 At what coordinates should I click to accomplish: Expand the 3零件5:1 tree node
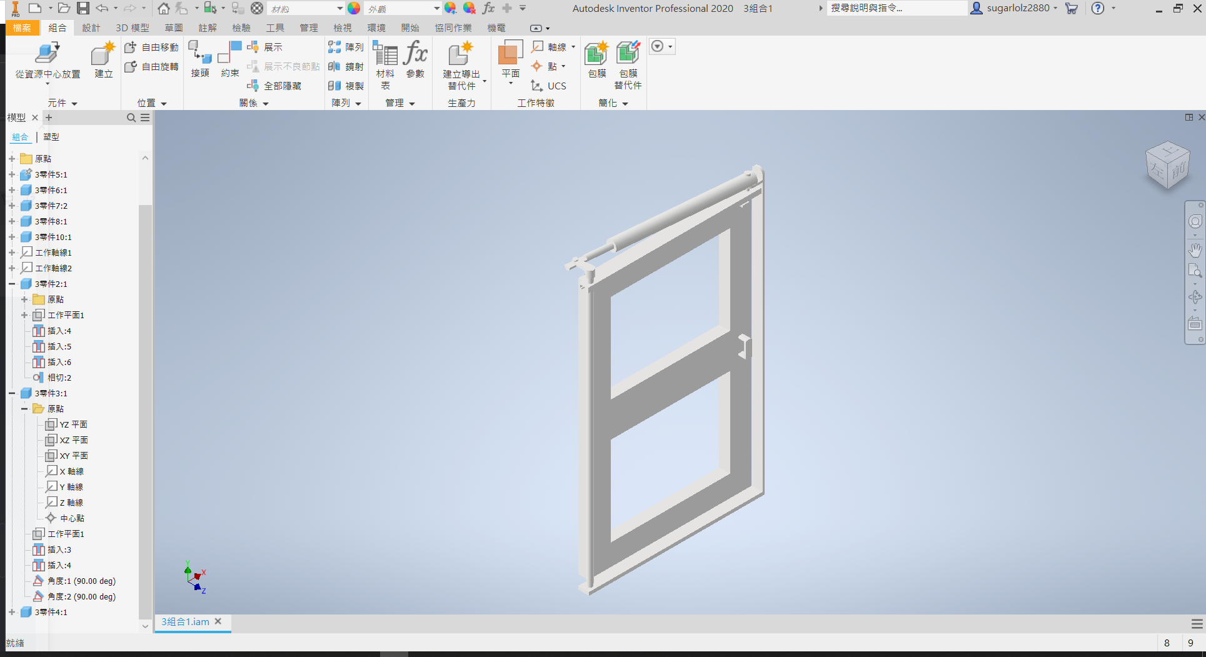click(x=12, y=174)
